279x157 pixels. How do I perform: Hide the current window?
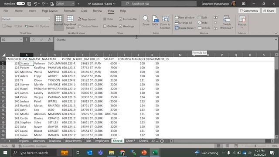203,23
